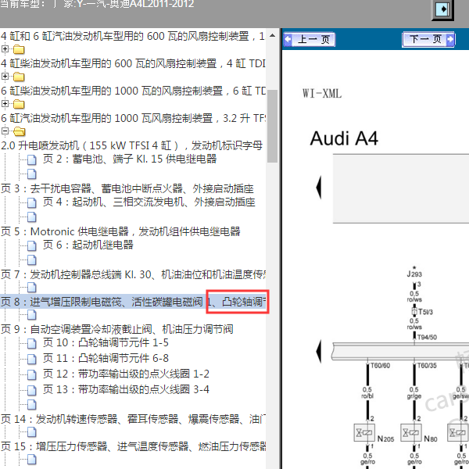Click the J293 label in wiring diagram
The image size is (469, 469).
coord(414,274)
